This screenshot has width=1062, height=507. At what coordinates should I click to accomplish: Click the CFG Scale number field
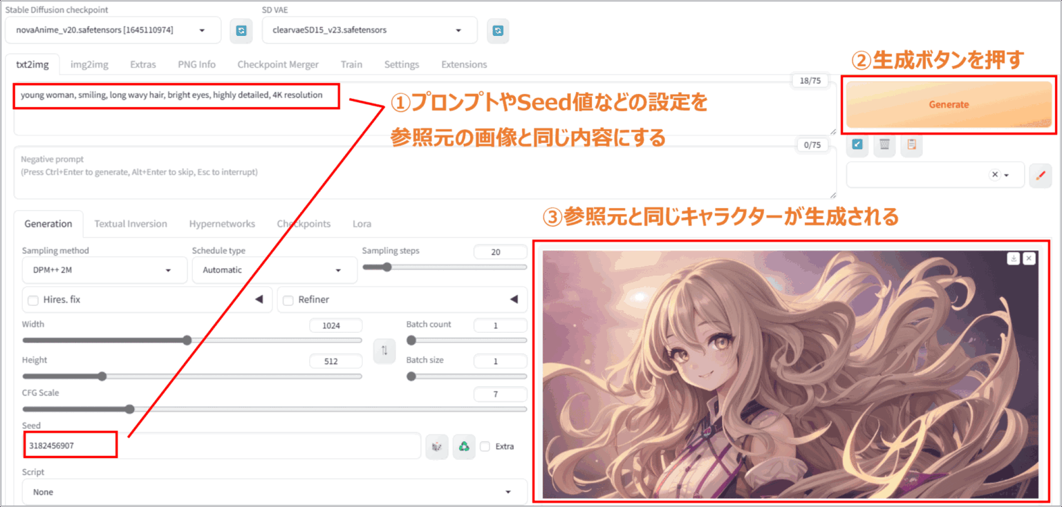tap(500, 394)
